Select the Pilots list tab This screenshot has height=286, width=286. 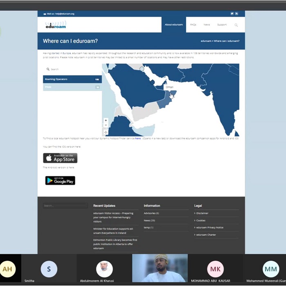pyautogui.click(x=72, y=87)
